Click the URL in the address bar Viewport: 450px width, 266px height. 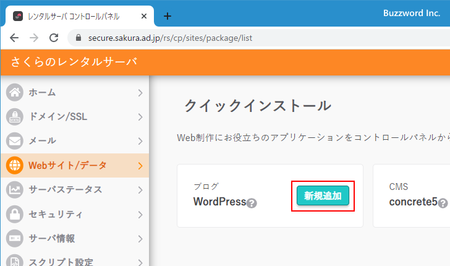coord(170,38)
